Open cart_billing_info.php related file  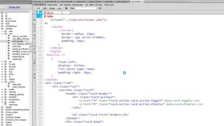pos(93,5)
